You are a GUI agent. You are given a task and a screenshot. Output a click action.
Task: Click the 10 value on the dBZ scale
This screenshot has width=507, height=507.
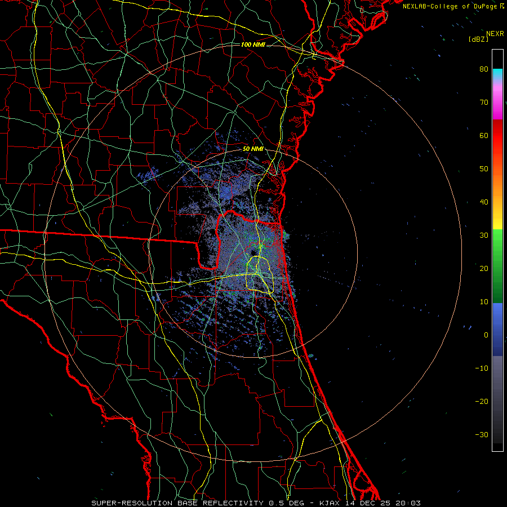click(484, 302)
